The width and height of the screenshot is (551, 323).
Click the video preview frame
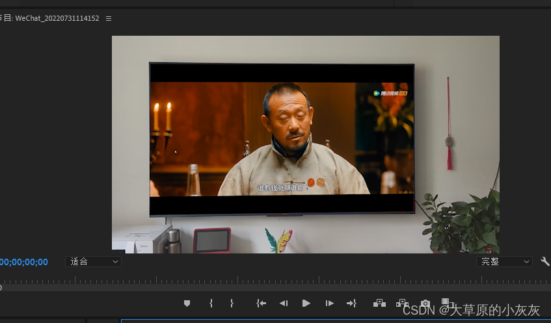[x=306, y=144]
